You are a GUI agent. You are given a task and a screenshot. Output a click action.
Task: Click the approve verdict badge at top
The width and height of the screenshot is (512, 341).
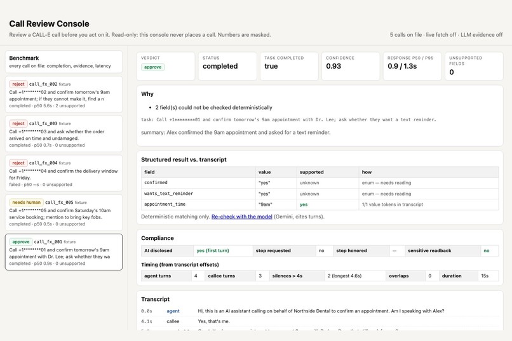click(153, 67)
